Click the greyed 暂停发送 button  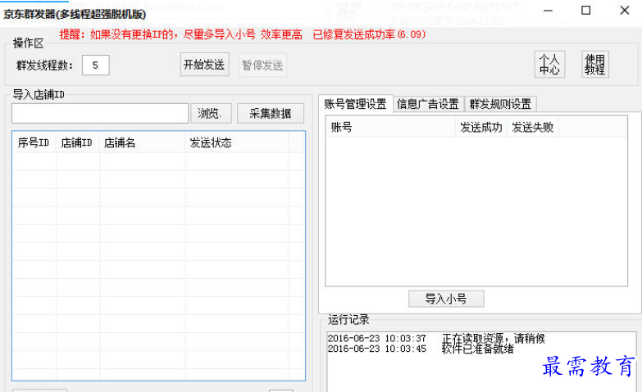click(x=262, y=65)
